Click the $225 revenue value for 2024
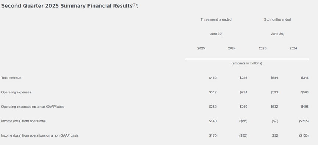Screen dimensions: 318x145 (243, 78)
